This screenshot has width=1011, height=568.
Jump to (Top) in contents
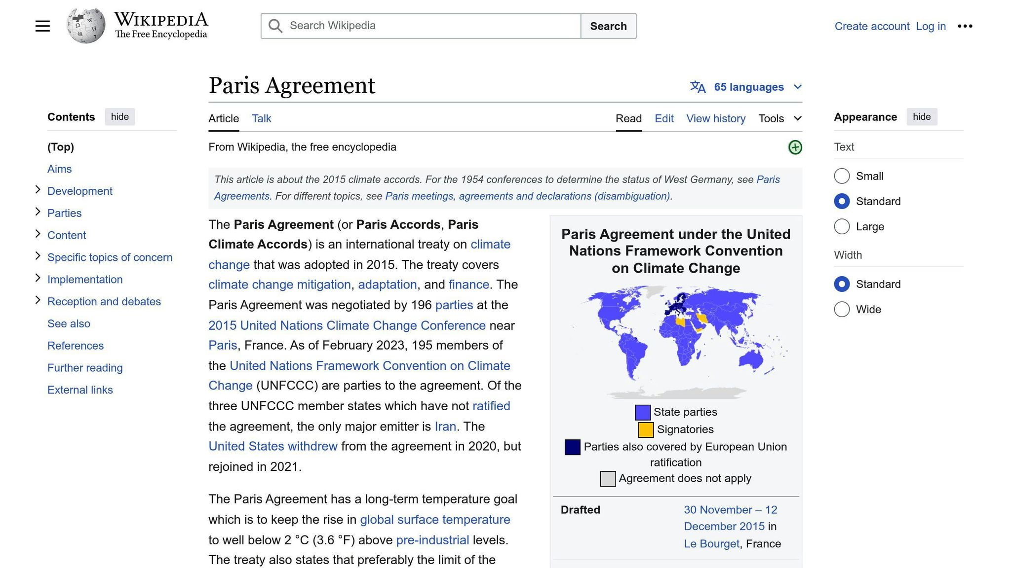tap(61, 147)
